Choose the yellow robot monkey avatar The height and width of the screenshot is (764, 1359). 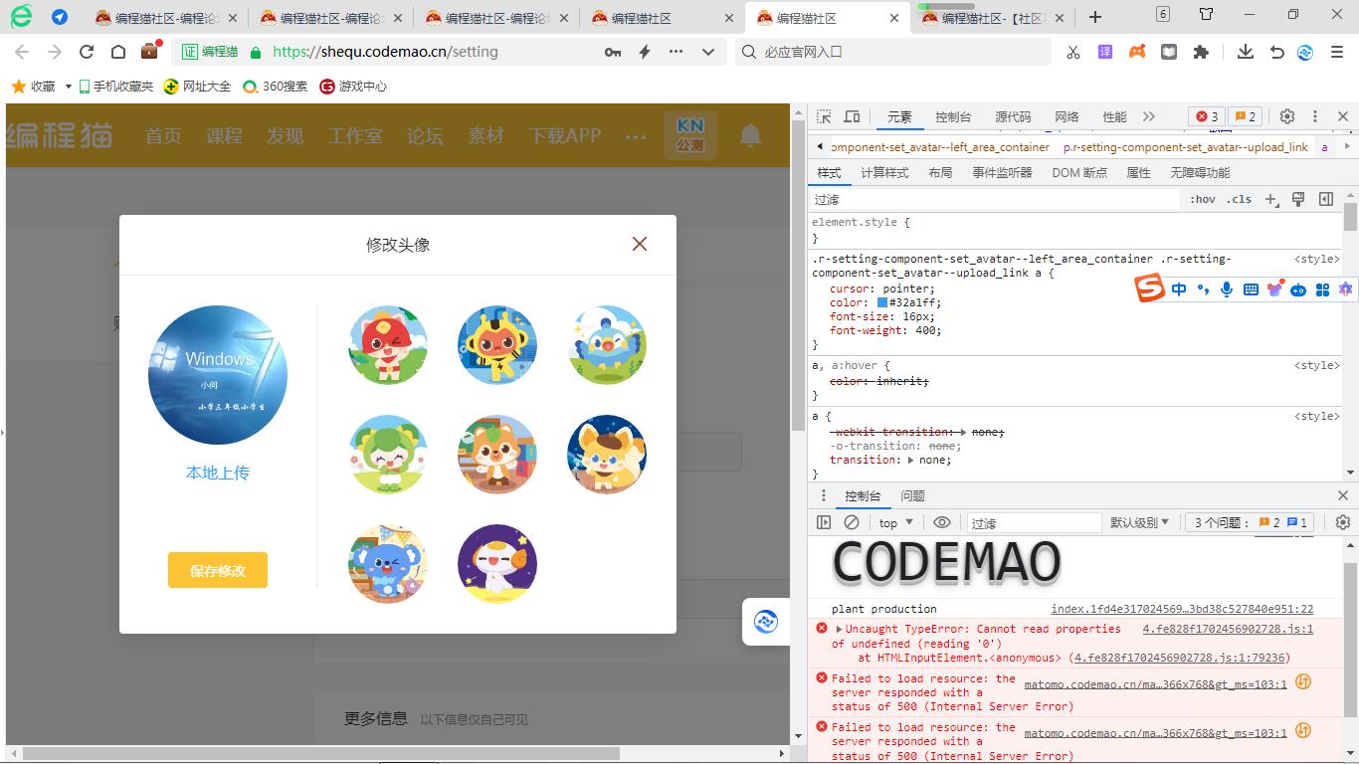coord(497,345)
